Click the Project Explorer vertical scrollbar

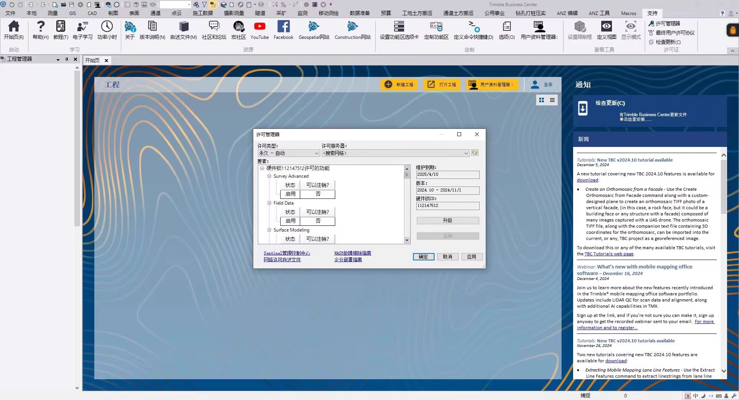[x=77, y=148]
